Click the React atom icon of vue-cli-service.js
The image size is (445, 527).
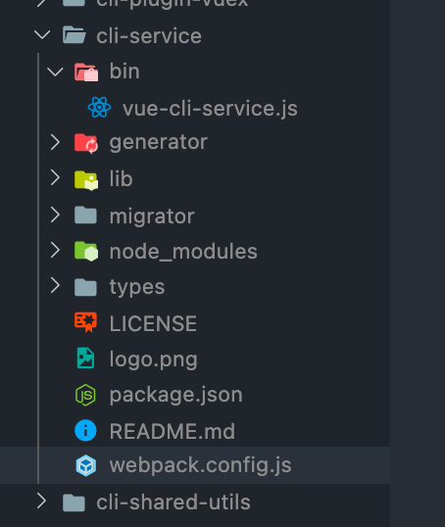pos(99,107)
